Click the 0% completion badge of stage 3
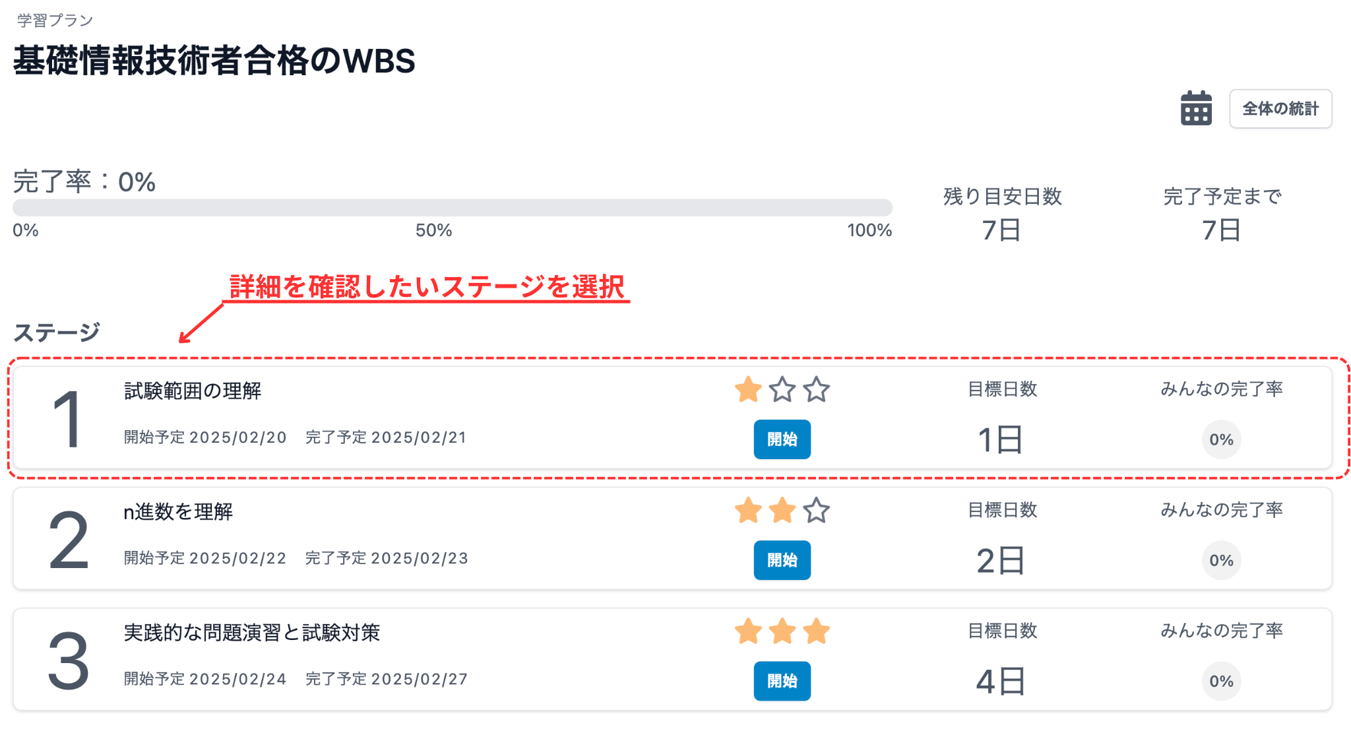The width and height of the screenshot is (1351, 735). pos(1221,681)
